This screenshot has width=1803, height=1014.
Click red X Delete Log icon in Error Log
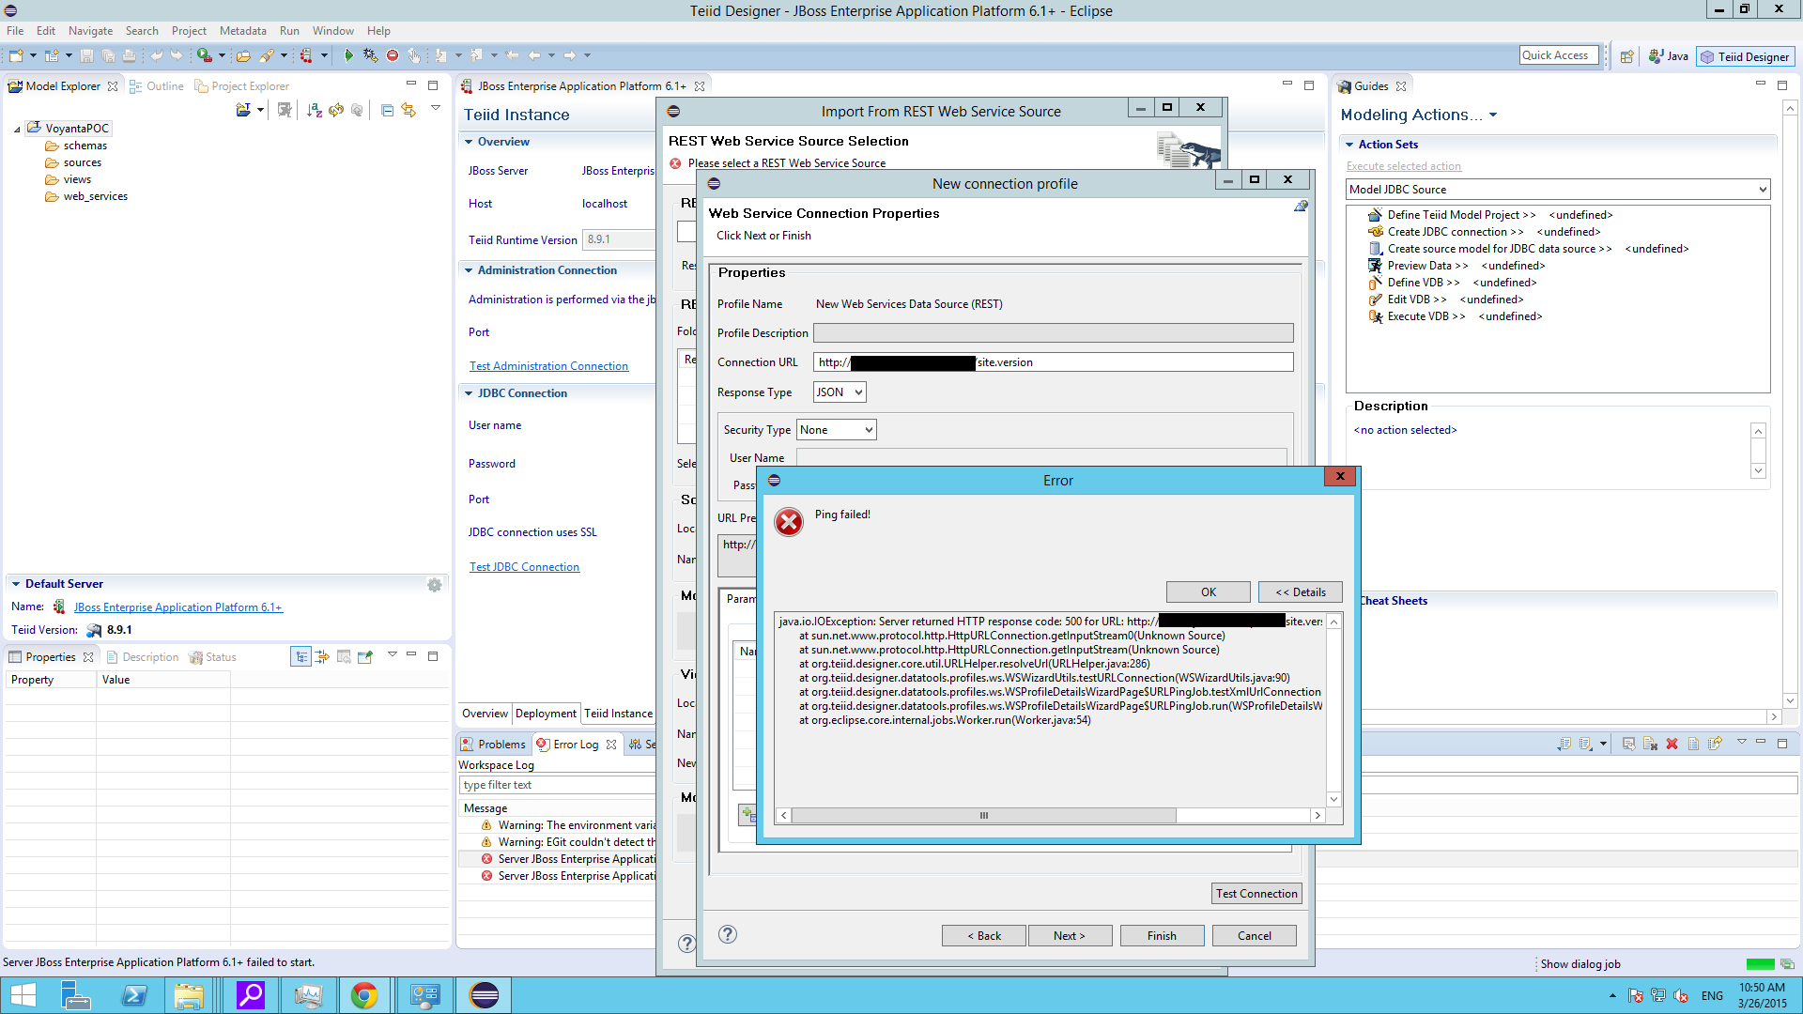tap(1672, 744)
